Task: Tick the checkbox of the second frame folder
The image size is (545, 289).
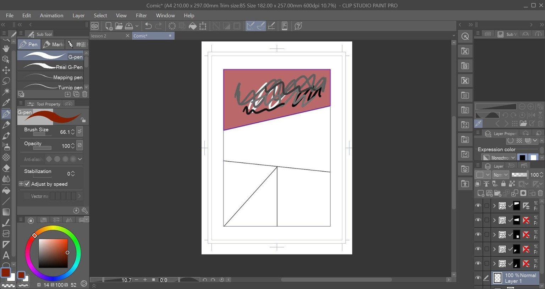Action: [x=487, y=220]
